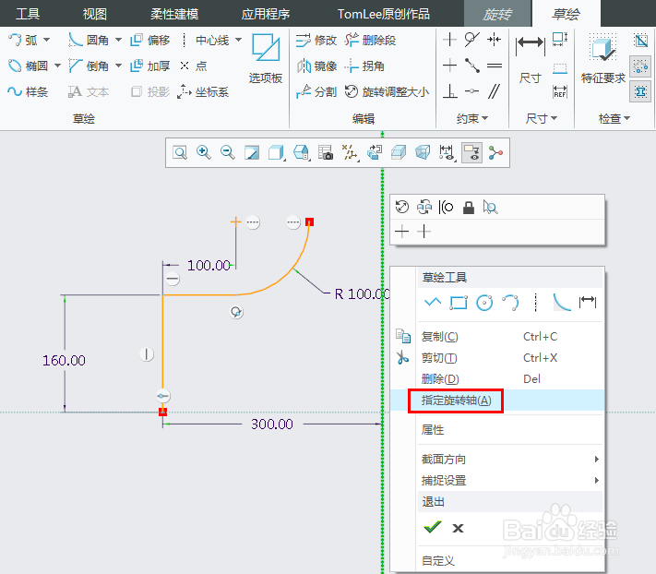Click Rotate Resize (旋转调整大小) tool
656x574 pixels.
[x=387, y=91]
